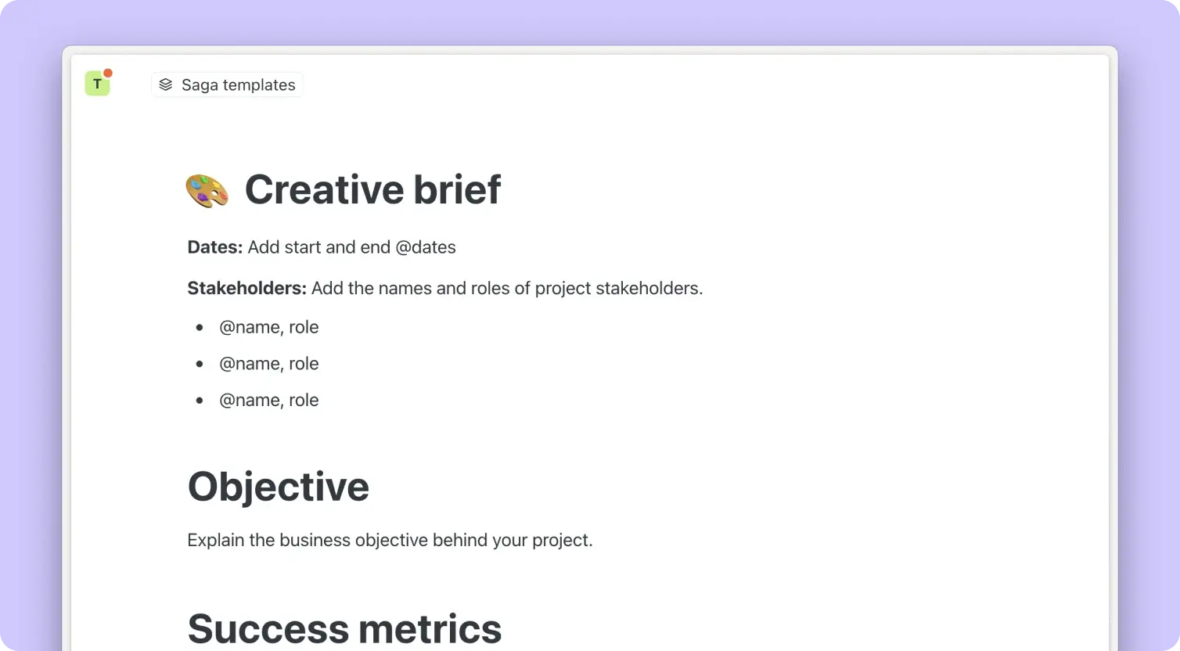Click the orange notification dot on avatar
Viewport: 1180px width, 651px height.
pos(108,74)
